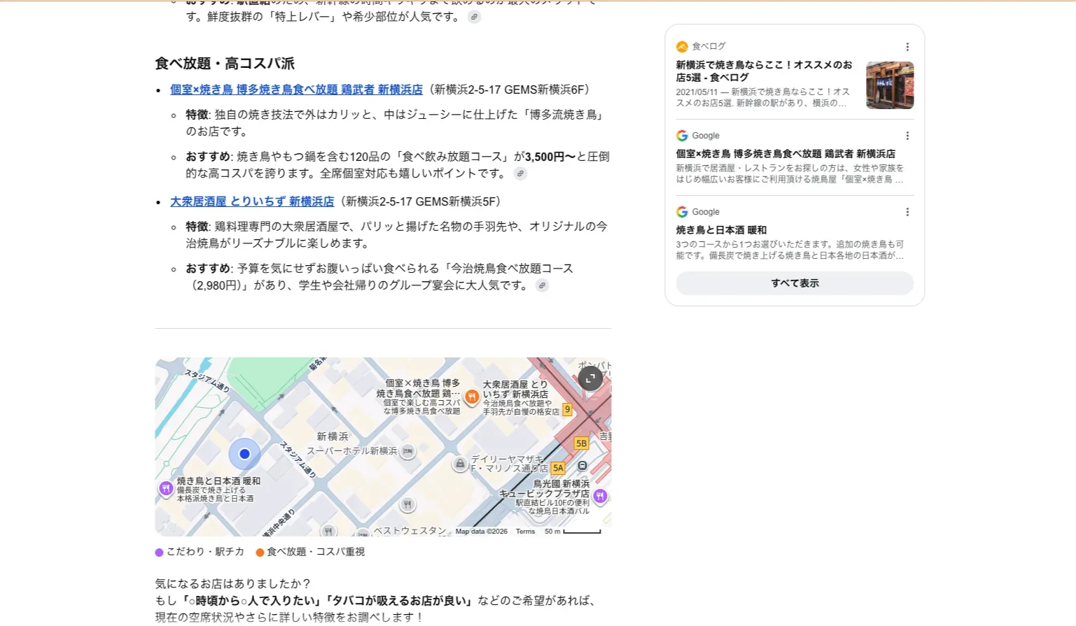Click the デイリーヤマザキ shopping map icon
Viewport: 1076px width, 626px height.
pos(459,464)
